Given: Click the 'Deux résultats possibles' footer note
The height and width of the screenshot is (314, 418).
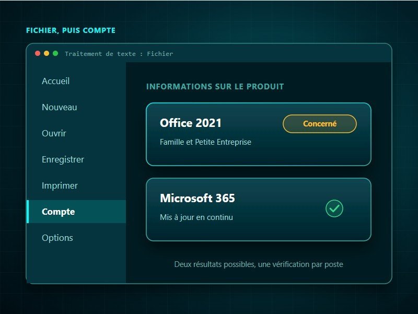Looking at the screenshot, I should click(x=259, y=264).
